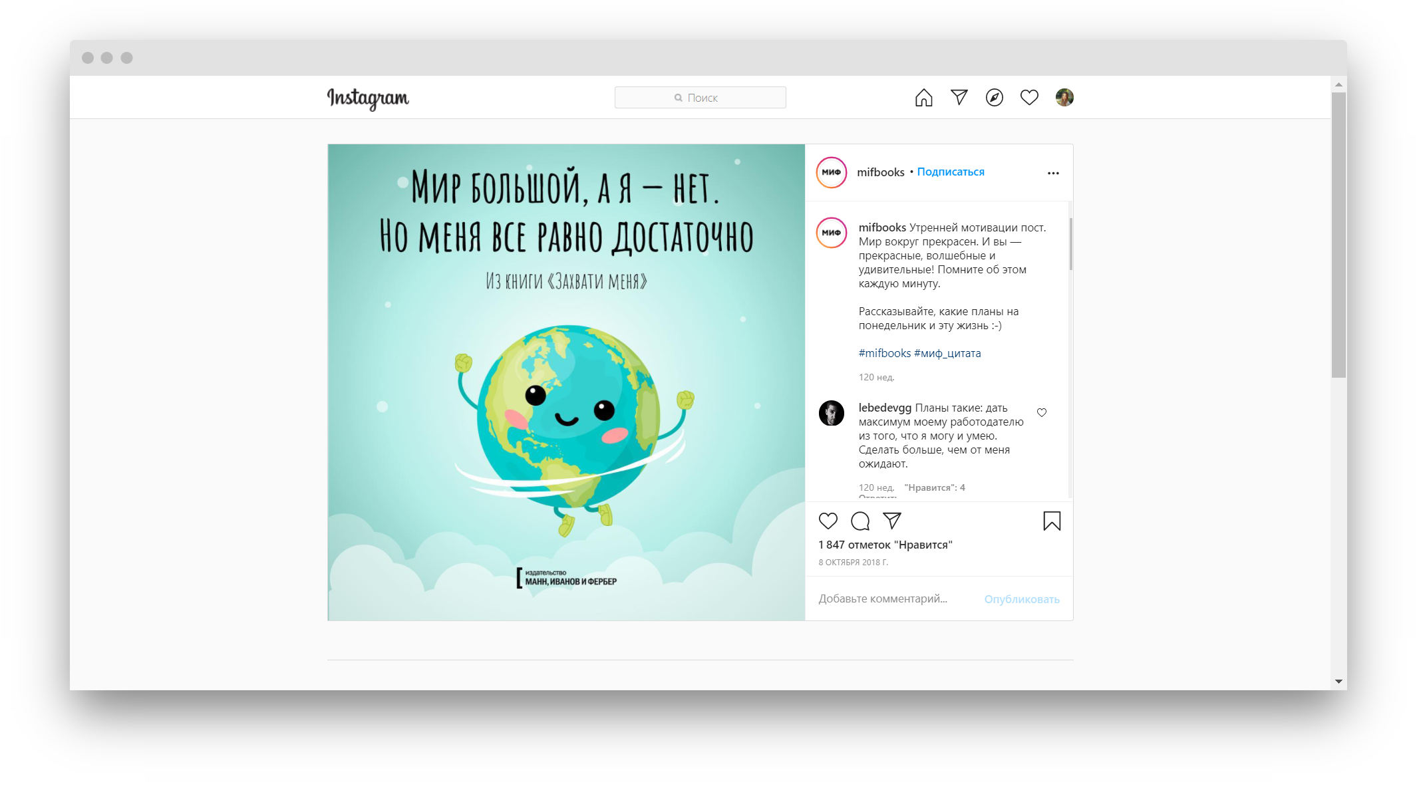Click the Instagram logo
The image size is (1417, 790).
[368, 98]
